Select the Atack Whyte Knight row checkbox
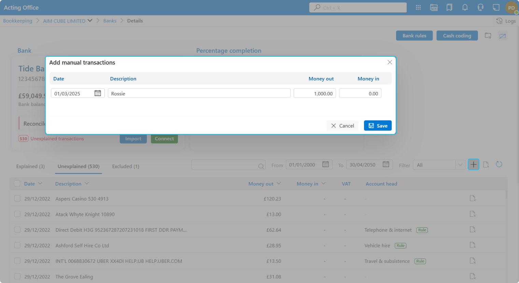The height and width of the screenshot is (283, 519). point(17,214)
